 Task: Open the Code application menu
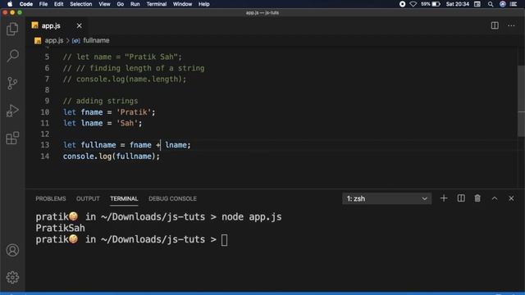point(26,4)
